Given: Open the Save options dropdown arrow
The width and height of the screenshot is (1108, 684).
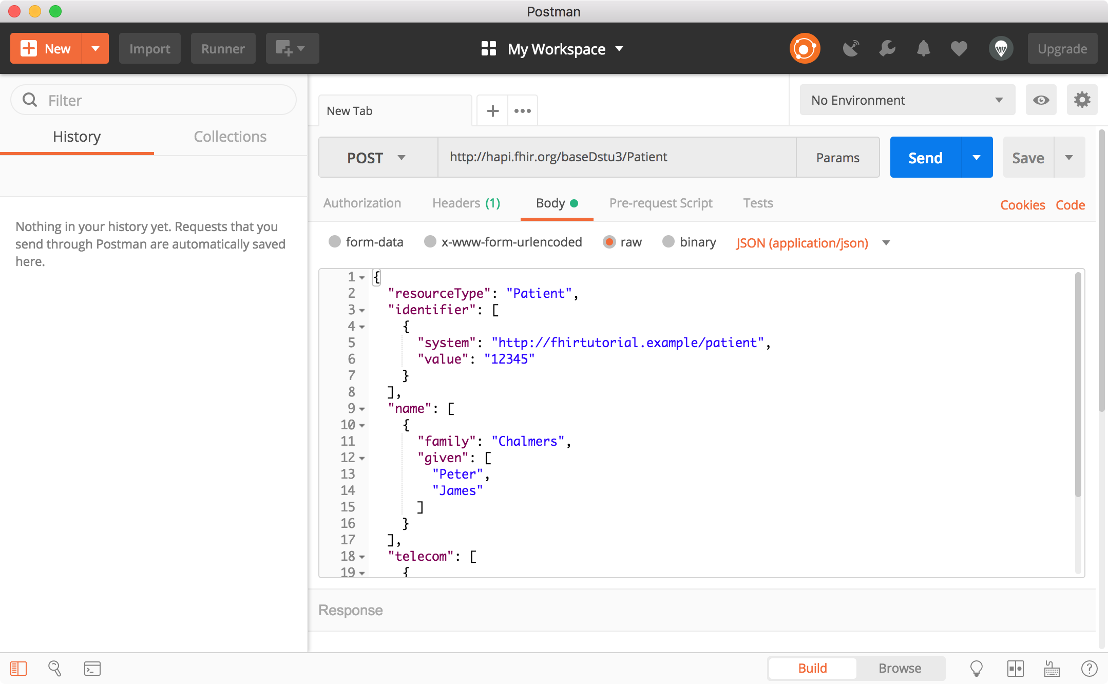Looking at the screenshot, I should pyautogui.click(x=1069, y=157).
